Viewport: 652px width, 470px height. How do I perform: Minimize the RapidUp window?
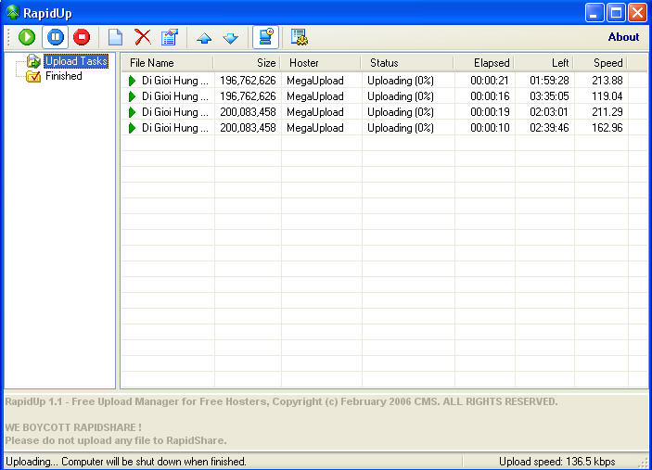(594, 12)
